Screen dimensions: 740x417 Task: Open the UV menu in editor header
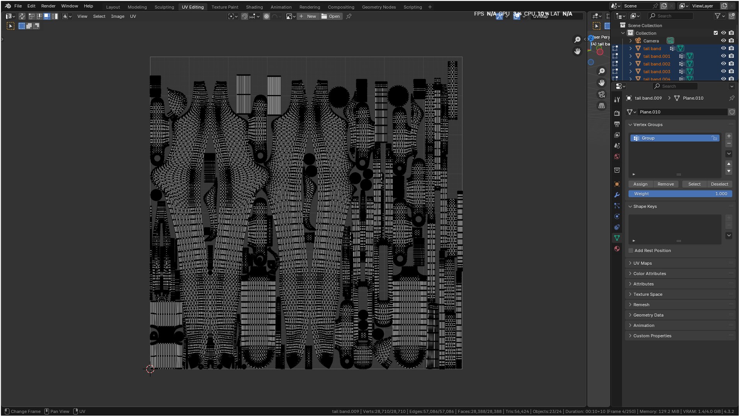coord(133,16)
